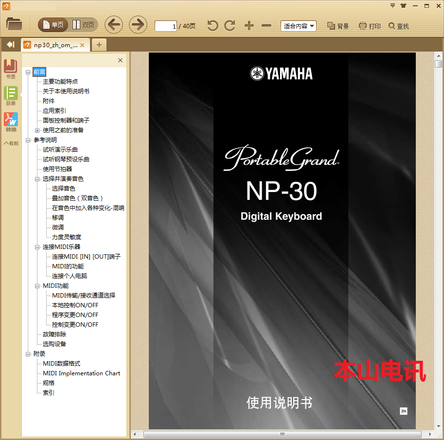Select 应用索引 in the outline
The width and height of the screenshot is (444, 440).
[54, 111]
